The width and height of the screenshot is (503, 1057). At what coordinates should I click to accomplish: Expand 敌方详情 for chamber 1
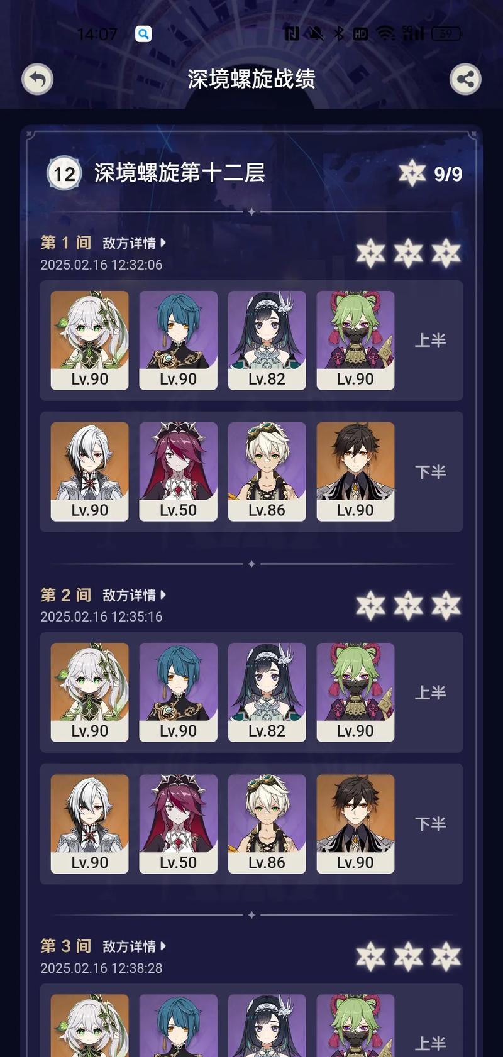[134, 243]
